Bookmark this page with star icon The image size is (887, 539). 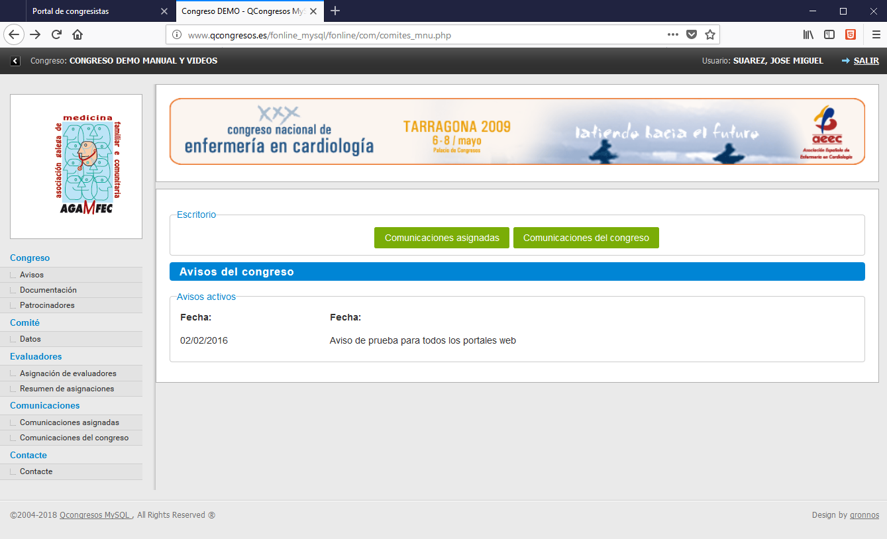(710, 35)
